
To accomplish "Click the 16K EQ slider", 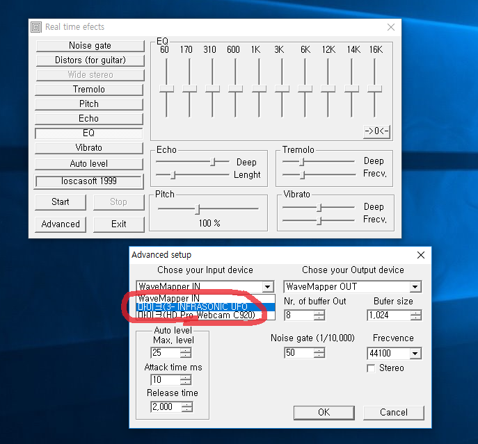I will tap(374, 88).
